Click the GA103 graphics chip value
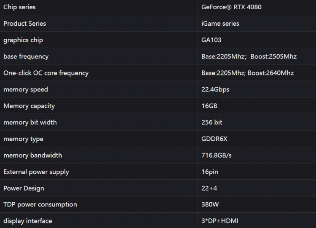This screenshot has height=228, width=316. [212, 40]
